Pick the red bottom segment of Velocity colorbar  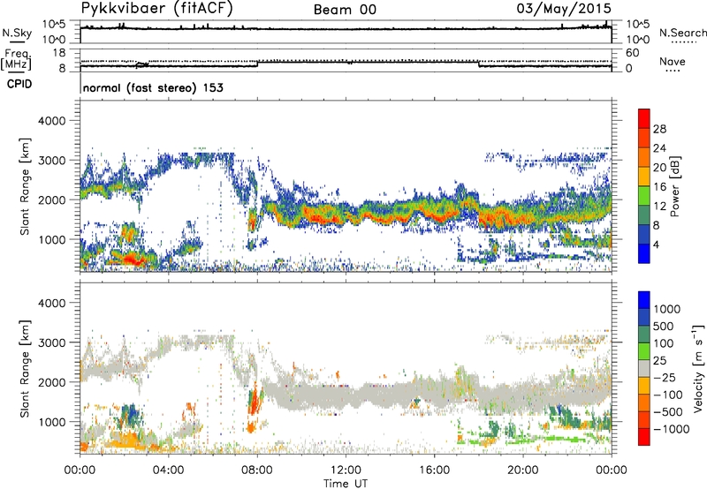644,437
